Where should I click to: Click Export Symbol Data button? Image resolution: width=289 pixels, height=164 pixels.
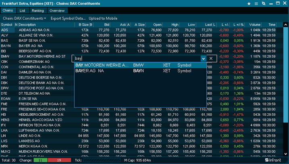[x=68, y=18]
